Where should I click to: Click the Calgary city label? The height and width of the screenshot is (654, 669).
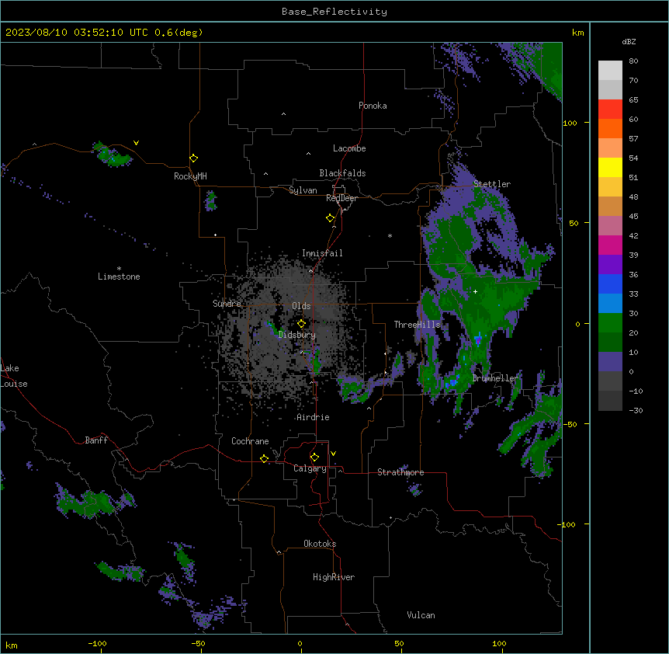pos(310,468)
